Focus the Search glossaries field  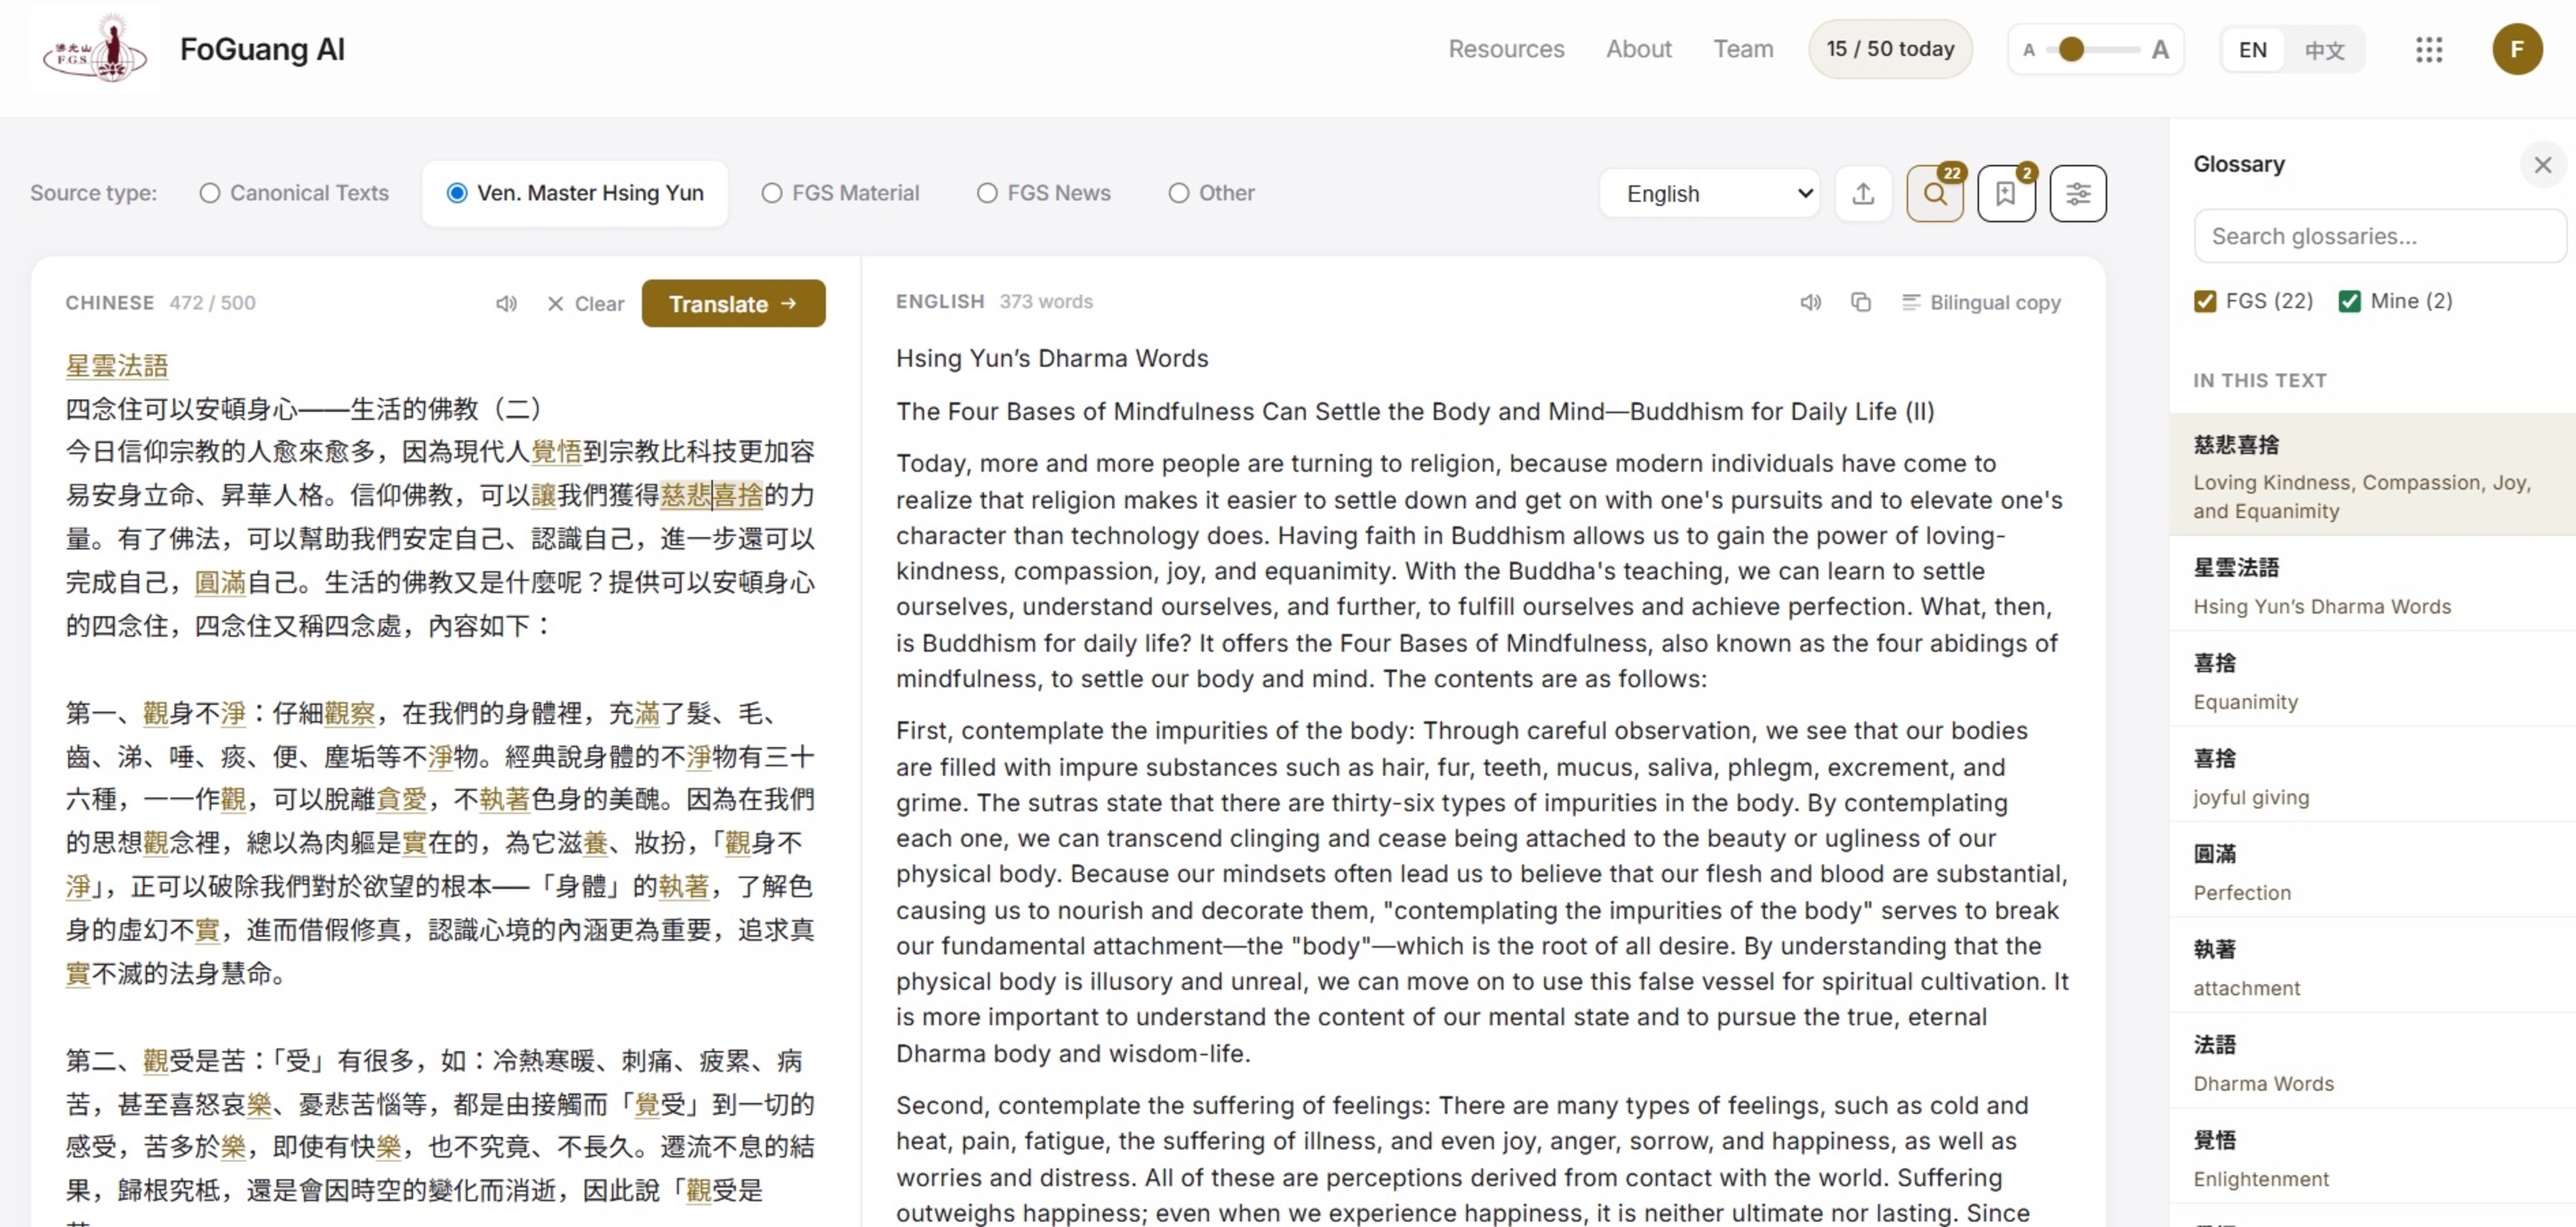click(2379, 236)
